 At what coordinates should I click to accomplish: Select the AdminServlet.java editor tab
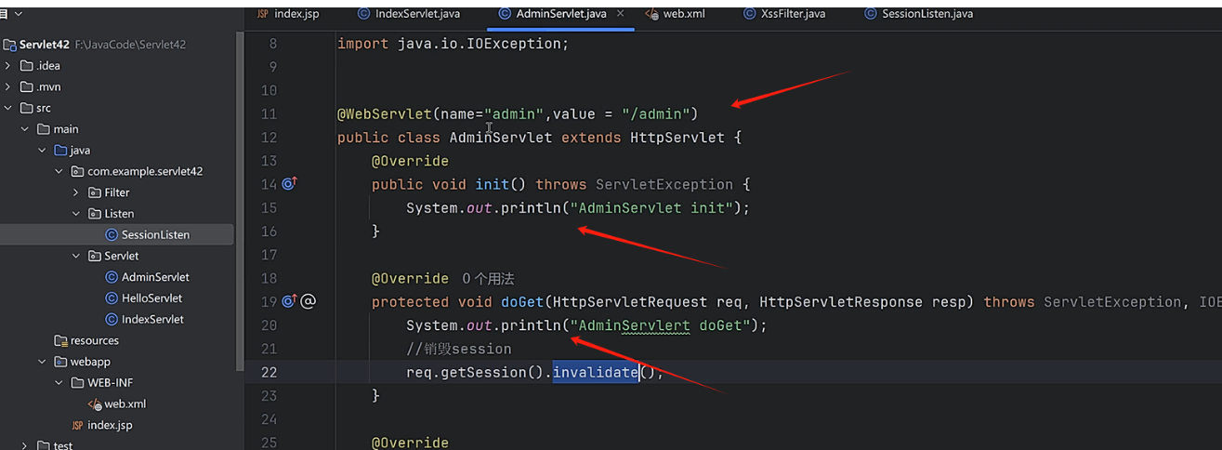[553, 14]
